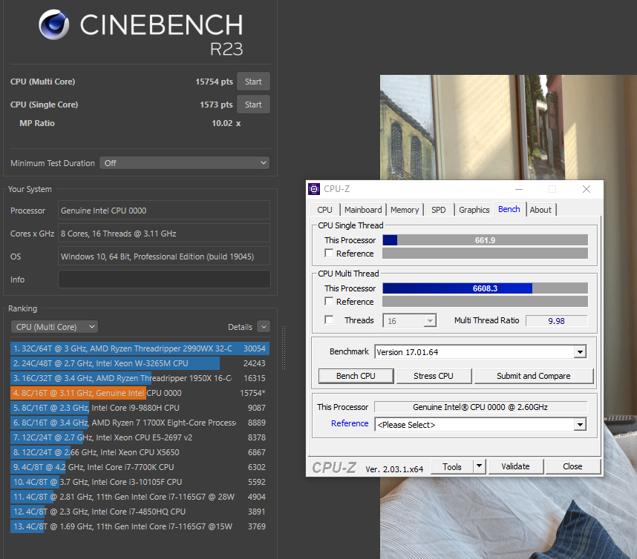Click the vertical dotted panel splitter handle
Screen dimensions: 637x559
click(x=284, y=348)
